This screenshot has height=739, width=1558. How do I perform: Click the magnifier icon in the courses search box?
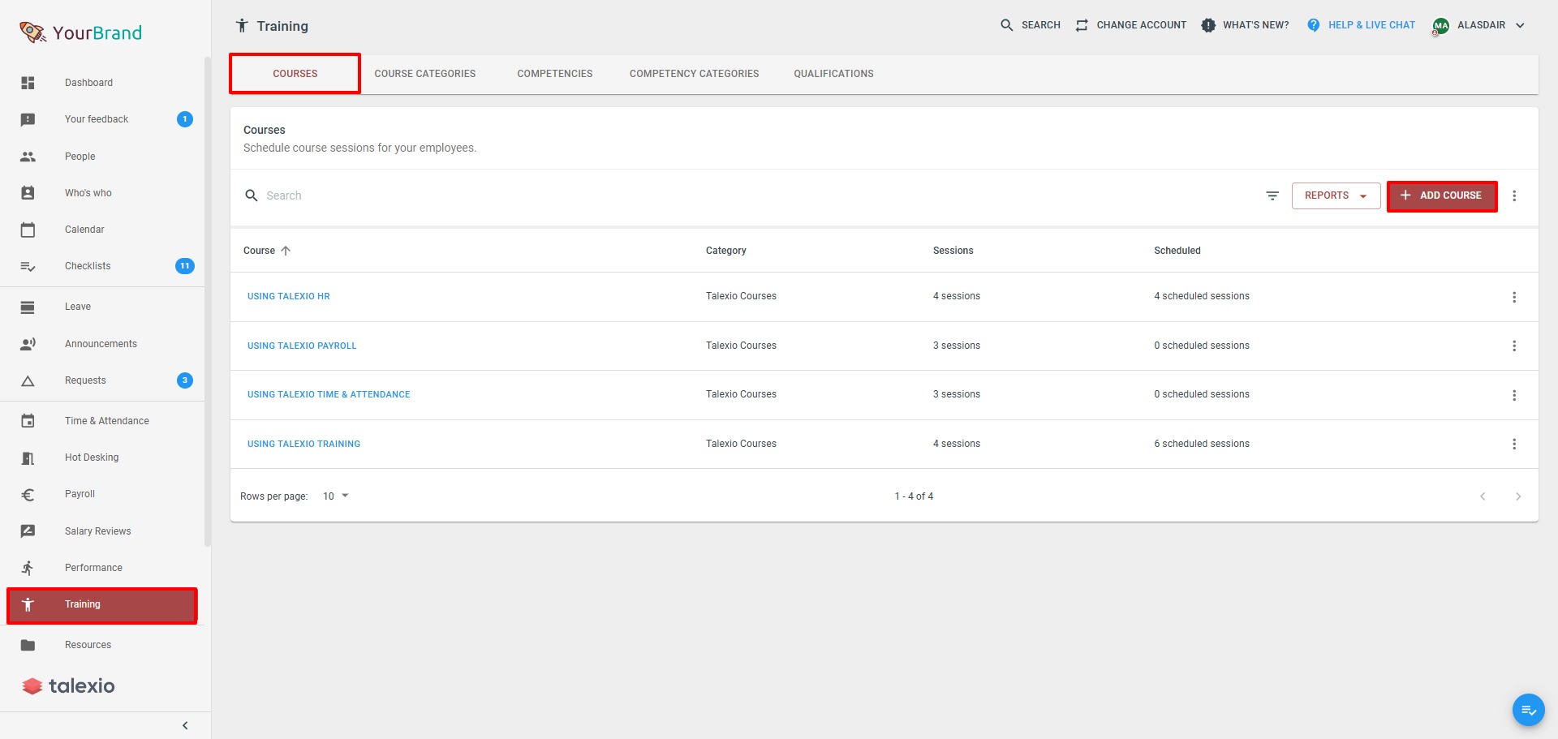pyautogui.click(x=252, y=195)
